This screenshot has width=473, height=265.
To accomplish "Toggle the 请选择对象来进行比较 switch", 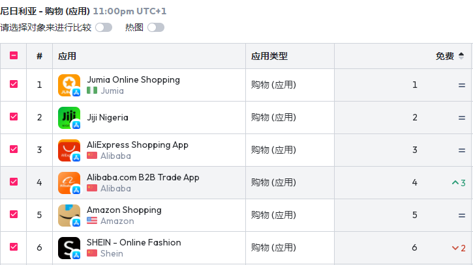I will [103, 27].
